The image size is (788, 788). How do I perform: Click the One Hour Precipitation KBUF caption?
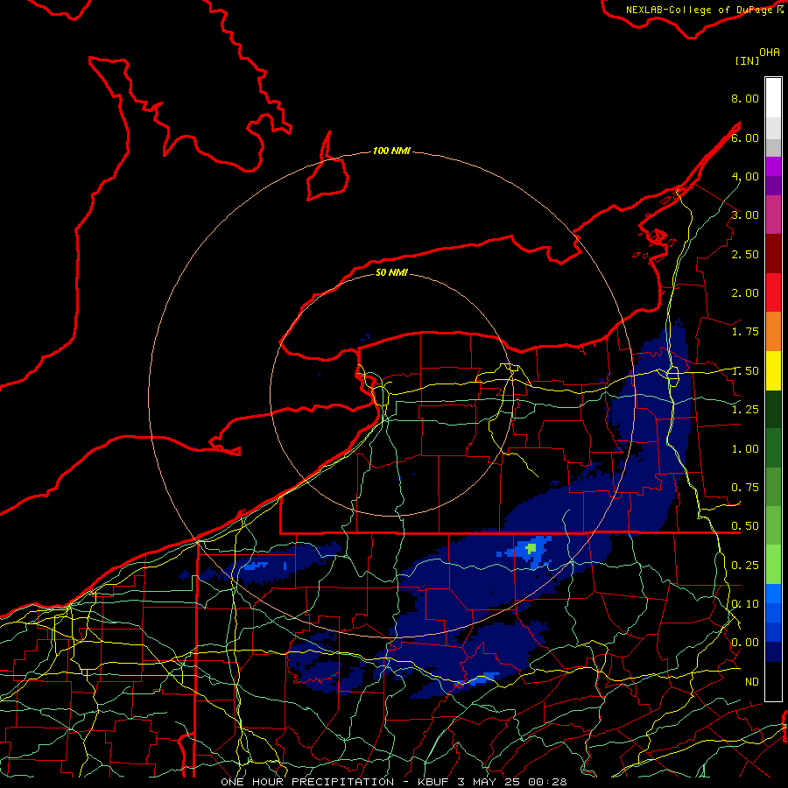(393, 782)
